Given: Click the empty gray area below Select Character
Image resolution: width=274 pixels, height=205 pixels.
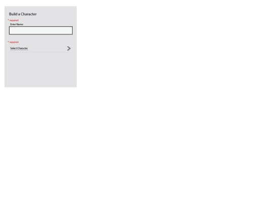Looking at the screenshot, I should point(41,70).
